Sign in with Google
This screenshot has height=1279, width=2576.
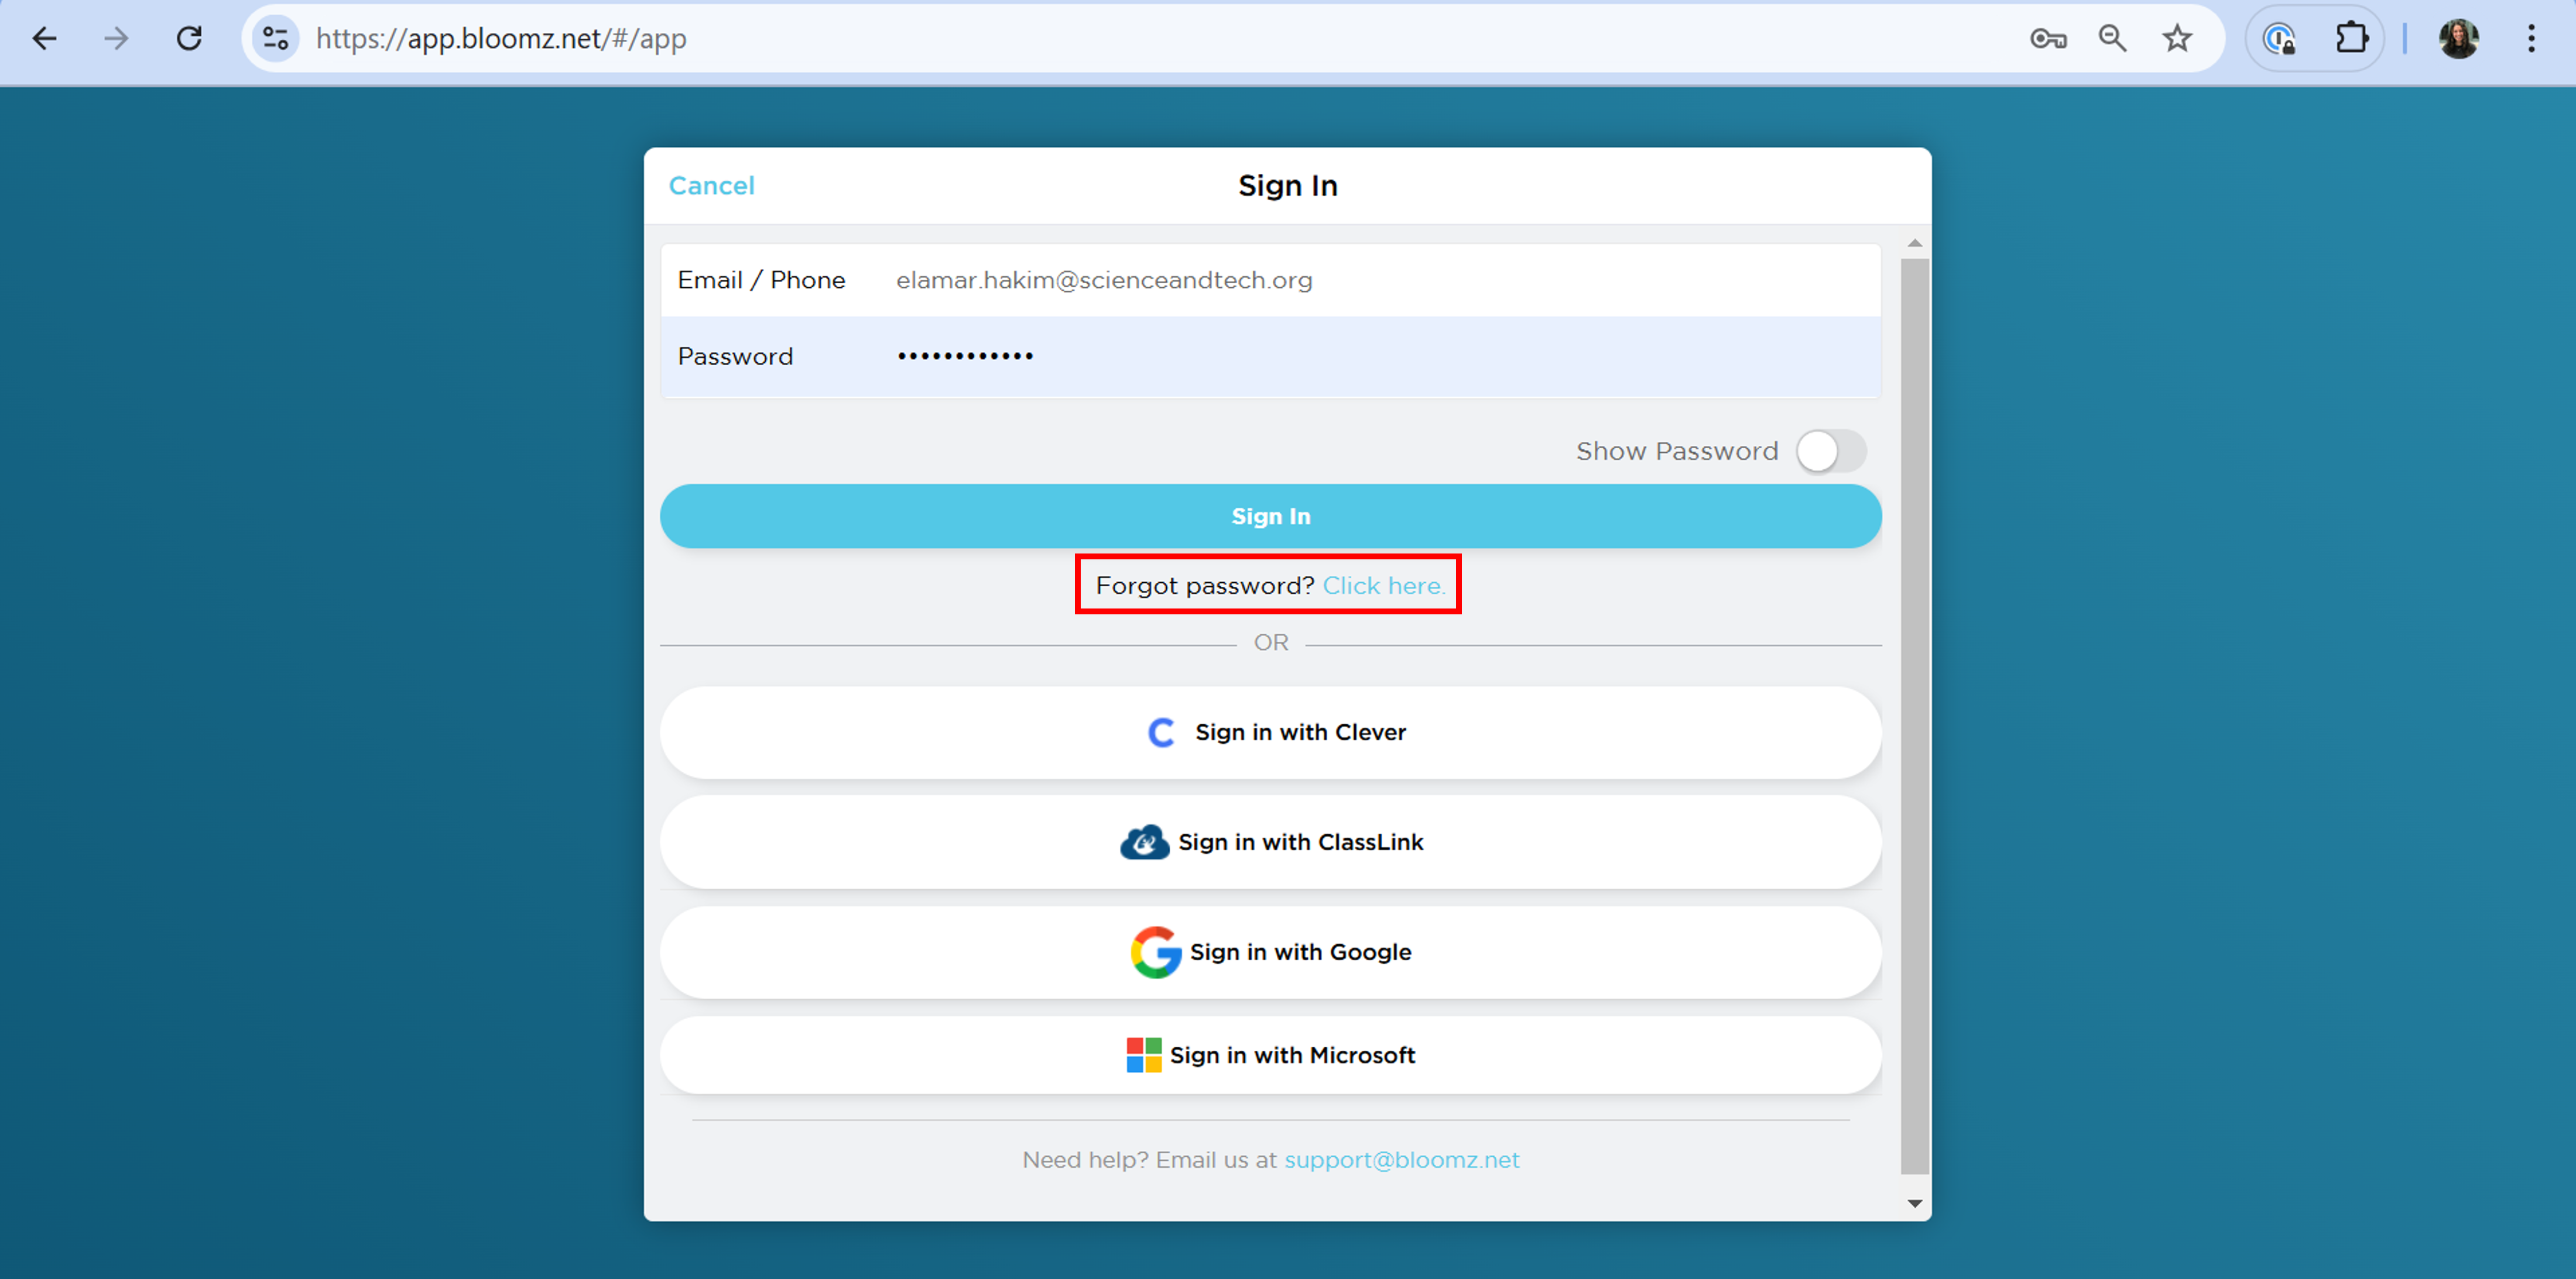click(x=1270, y=953)
